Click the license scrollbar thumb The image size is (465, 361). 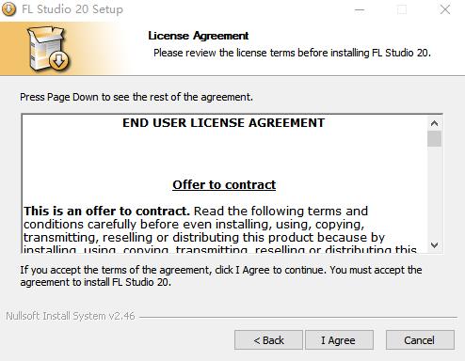pyautogui.click(x=434, y=139)
